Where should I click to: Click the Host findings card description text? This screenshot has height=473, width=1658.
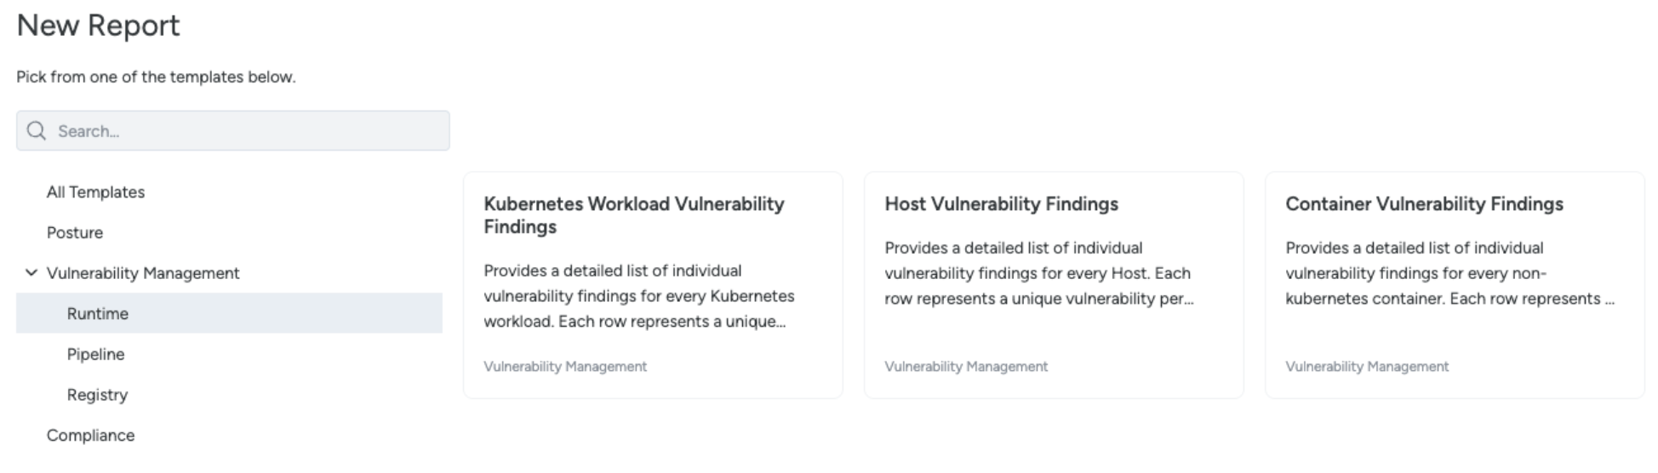(x=1039, y=273)
